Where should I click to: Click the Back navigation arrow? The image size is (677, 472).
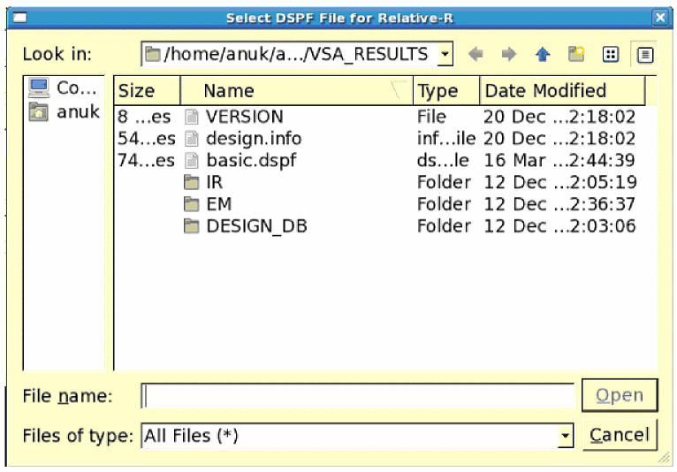[x=476, y=55]
